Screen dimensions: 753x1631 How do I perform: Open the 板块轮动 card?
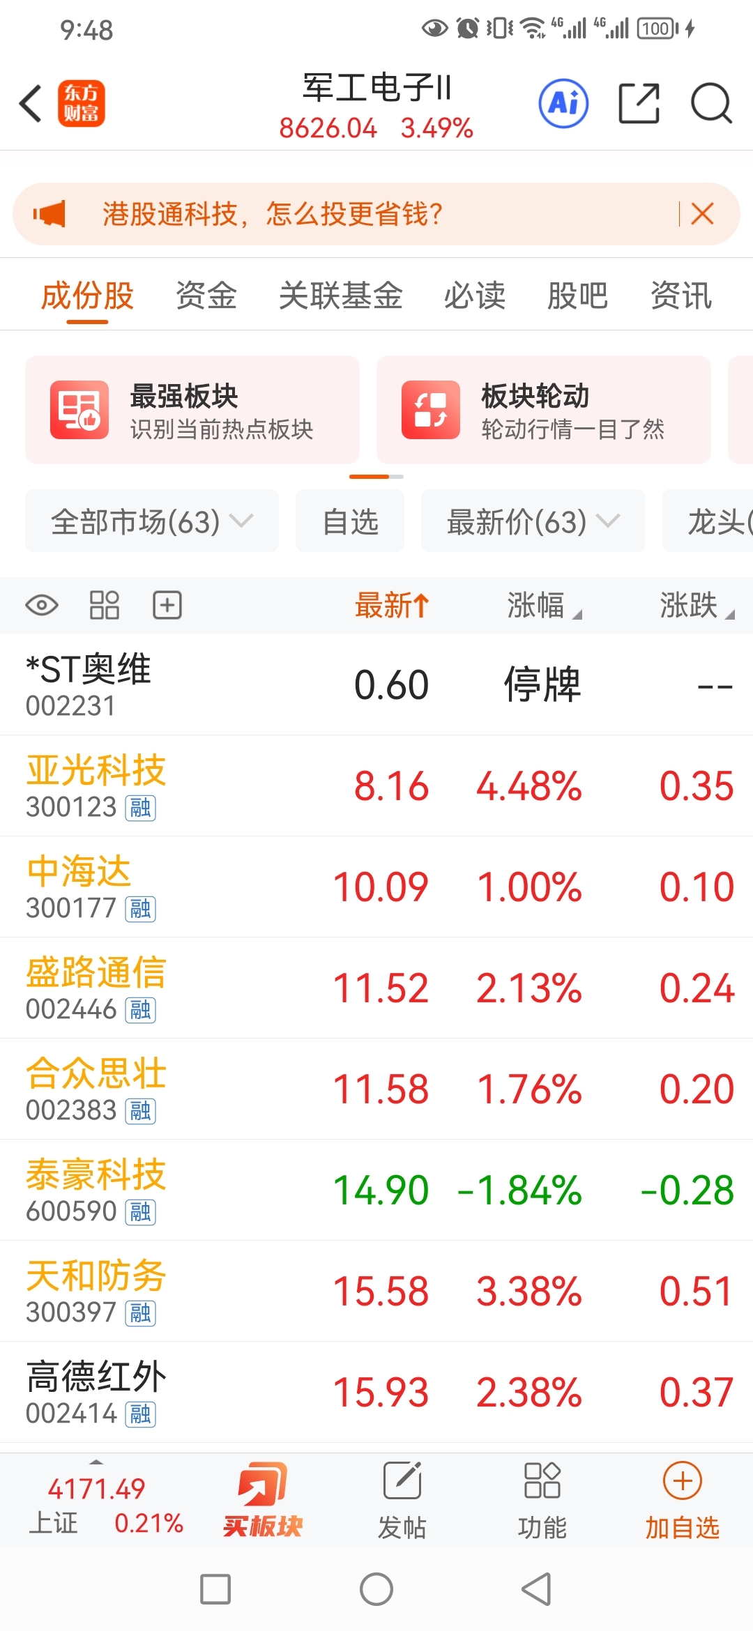tap(544, 410)
